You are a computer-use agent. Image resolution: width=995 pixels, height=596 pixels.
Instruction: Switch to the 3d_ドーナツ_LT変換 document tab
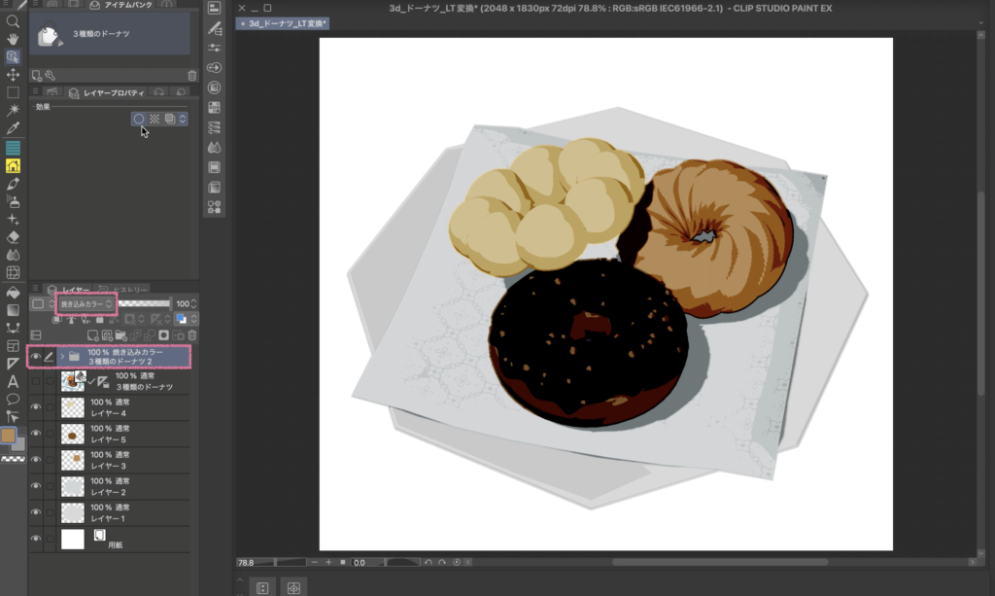click(x=289, y=22)
